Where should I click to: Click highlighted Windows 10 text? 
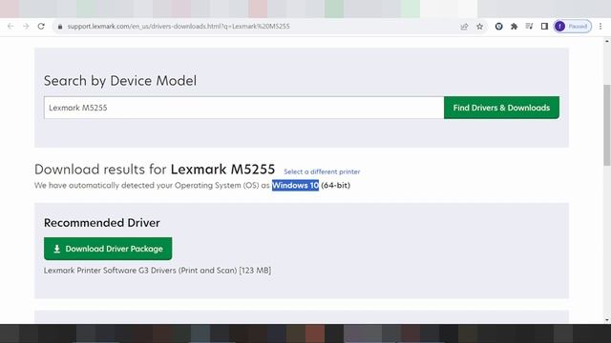(295, 186)
